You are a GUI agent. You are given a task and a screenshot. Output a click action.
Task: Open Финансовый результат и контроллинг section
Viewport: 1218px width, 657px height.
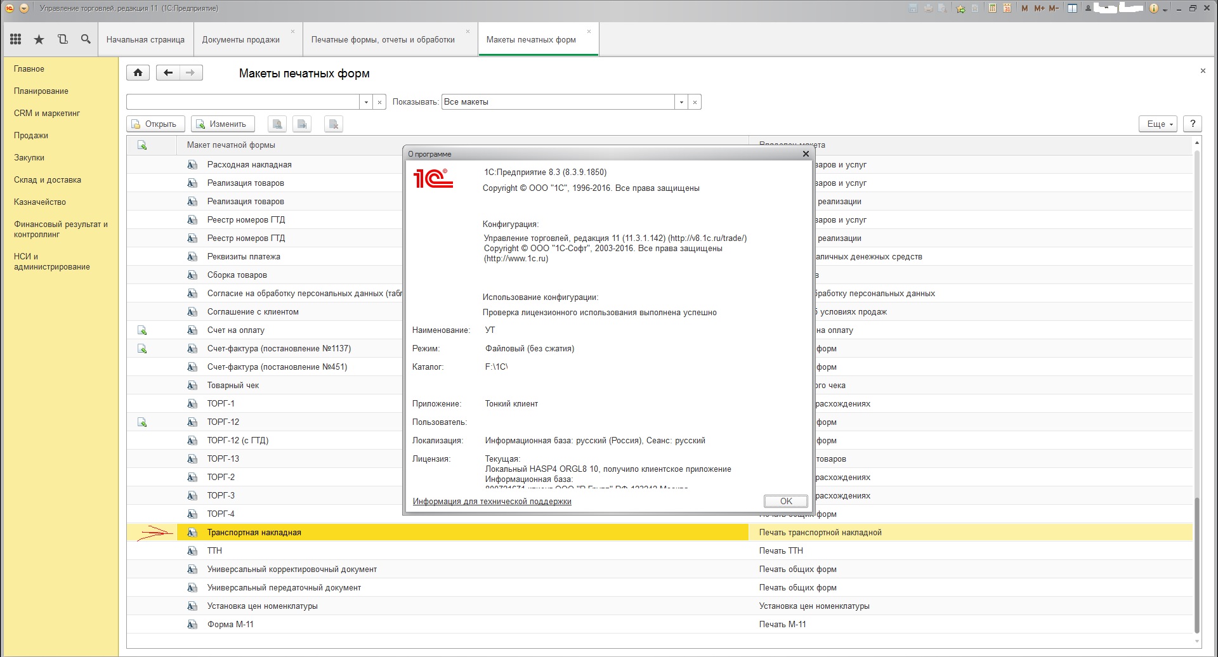point(61,229)
